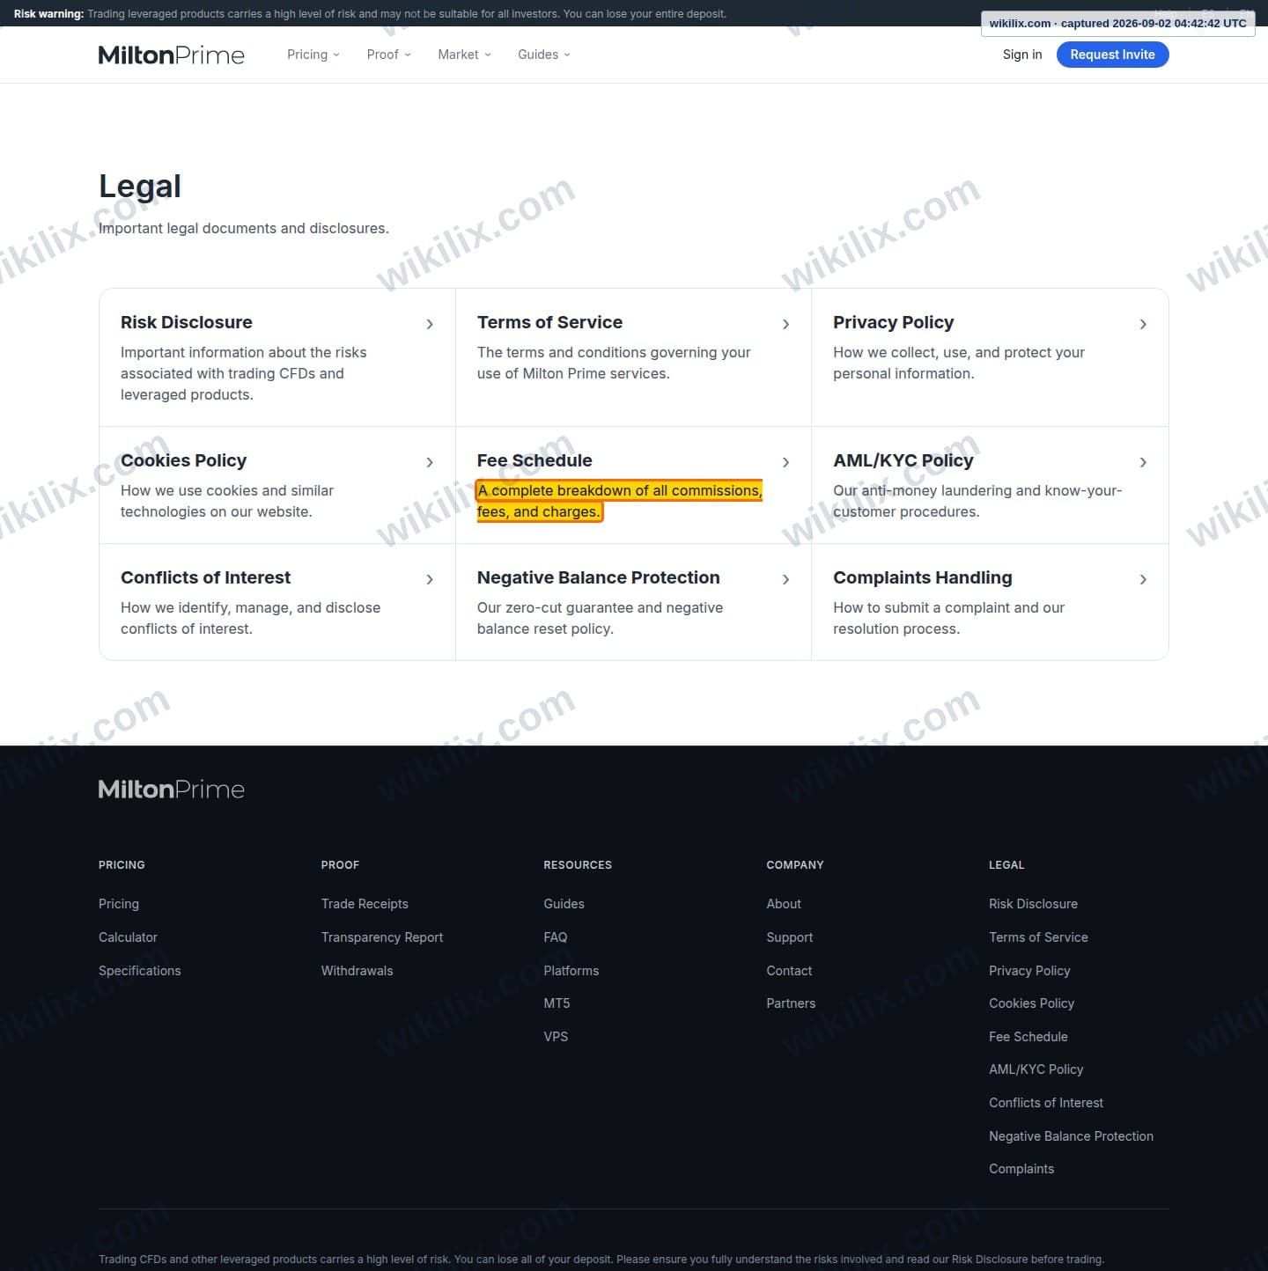Image resolution: width=1268 pixels, height=1271 pixels.
Task: Click the "Legal" page heading
Action: coord(140,187)
